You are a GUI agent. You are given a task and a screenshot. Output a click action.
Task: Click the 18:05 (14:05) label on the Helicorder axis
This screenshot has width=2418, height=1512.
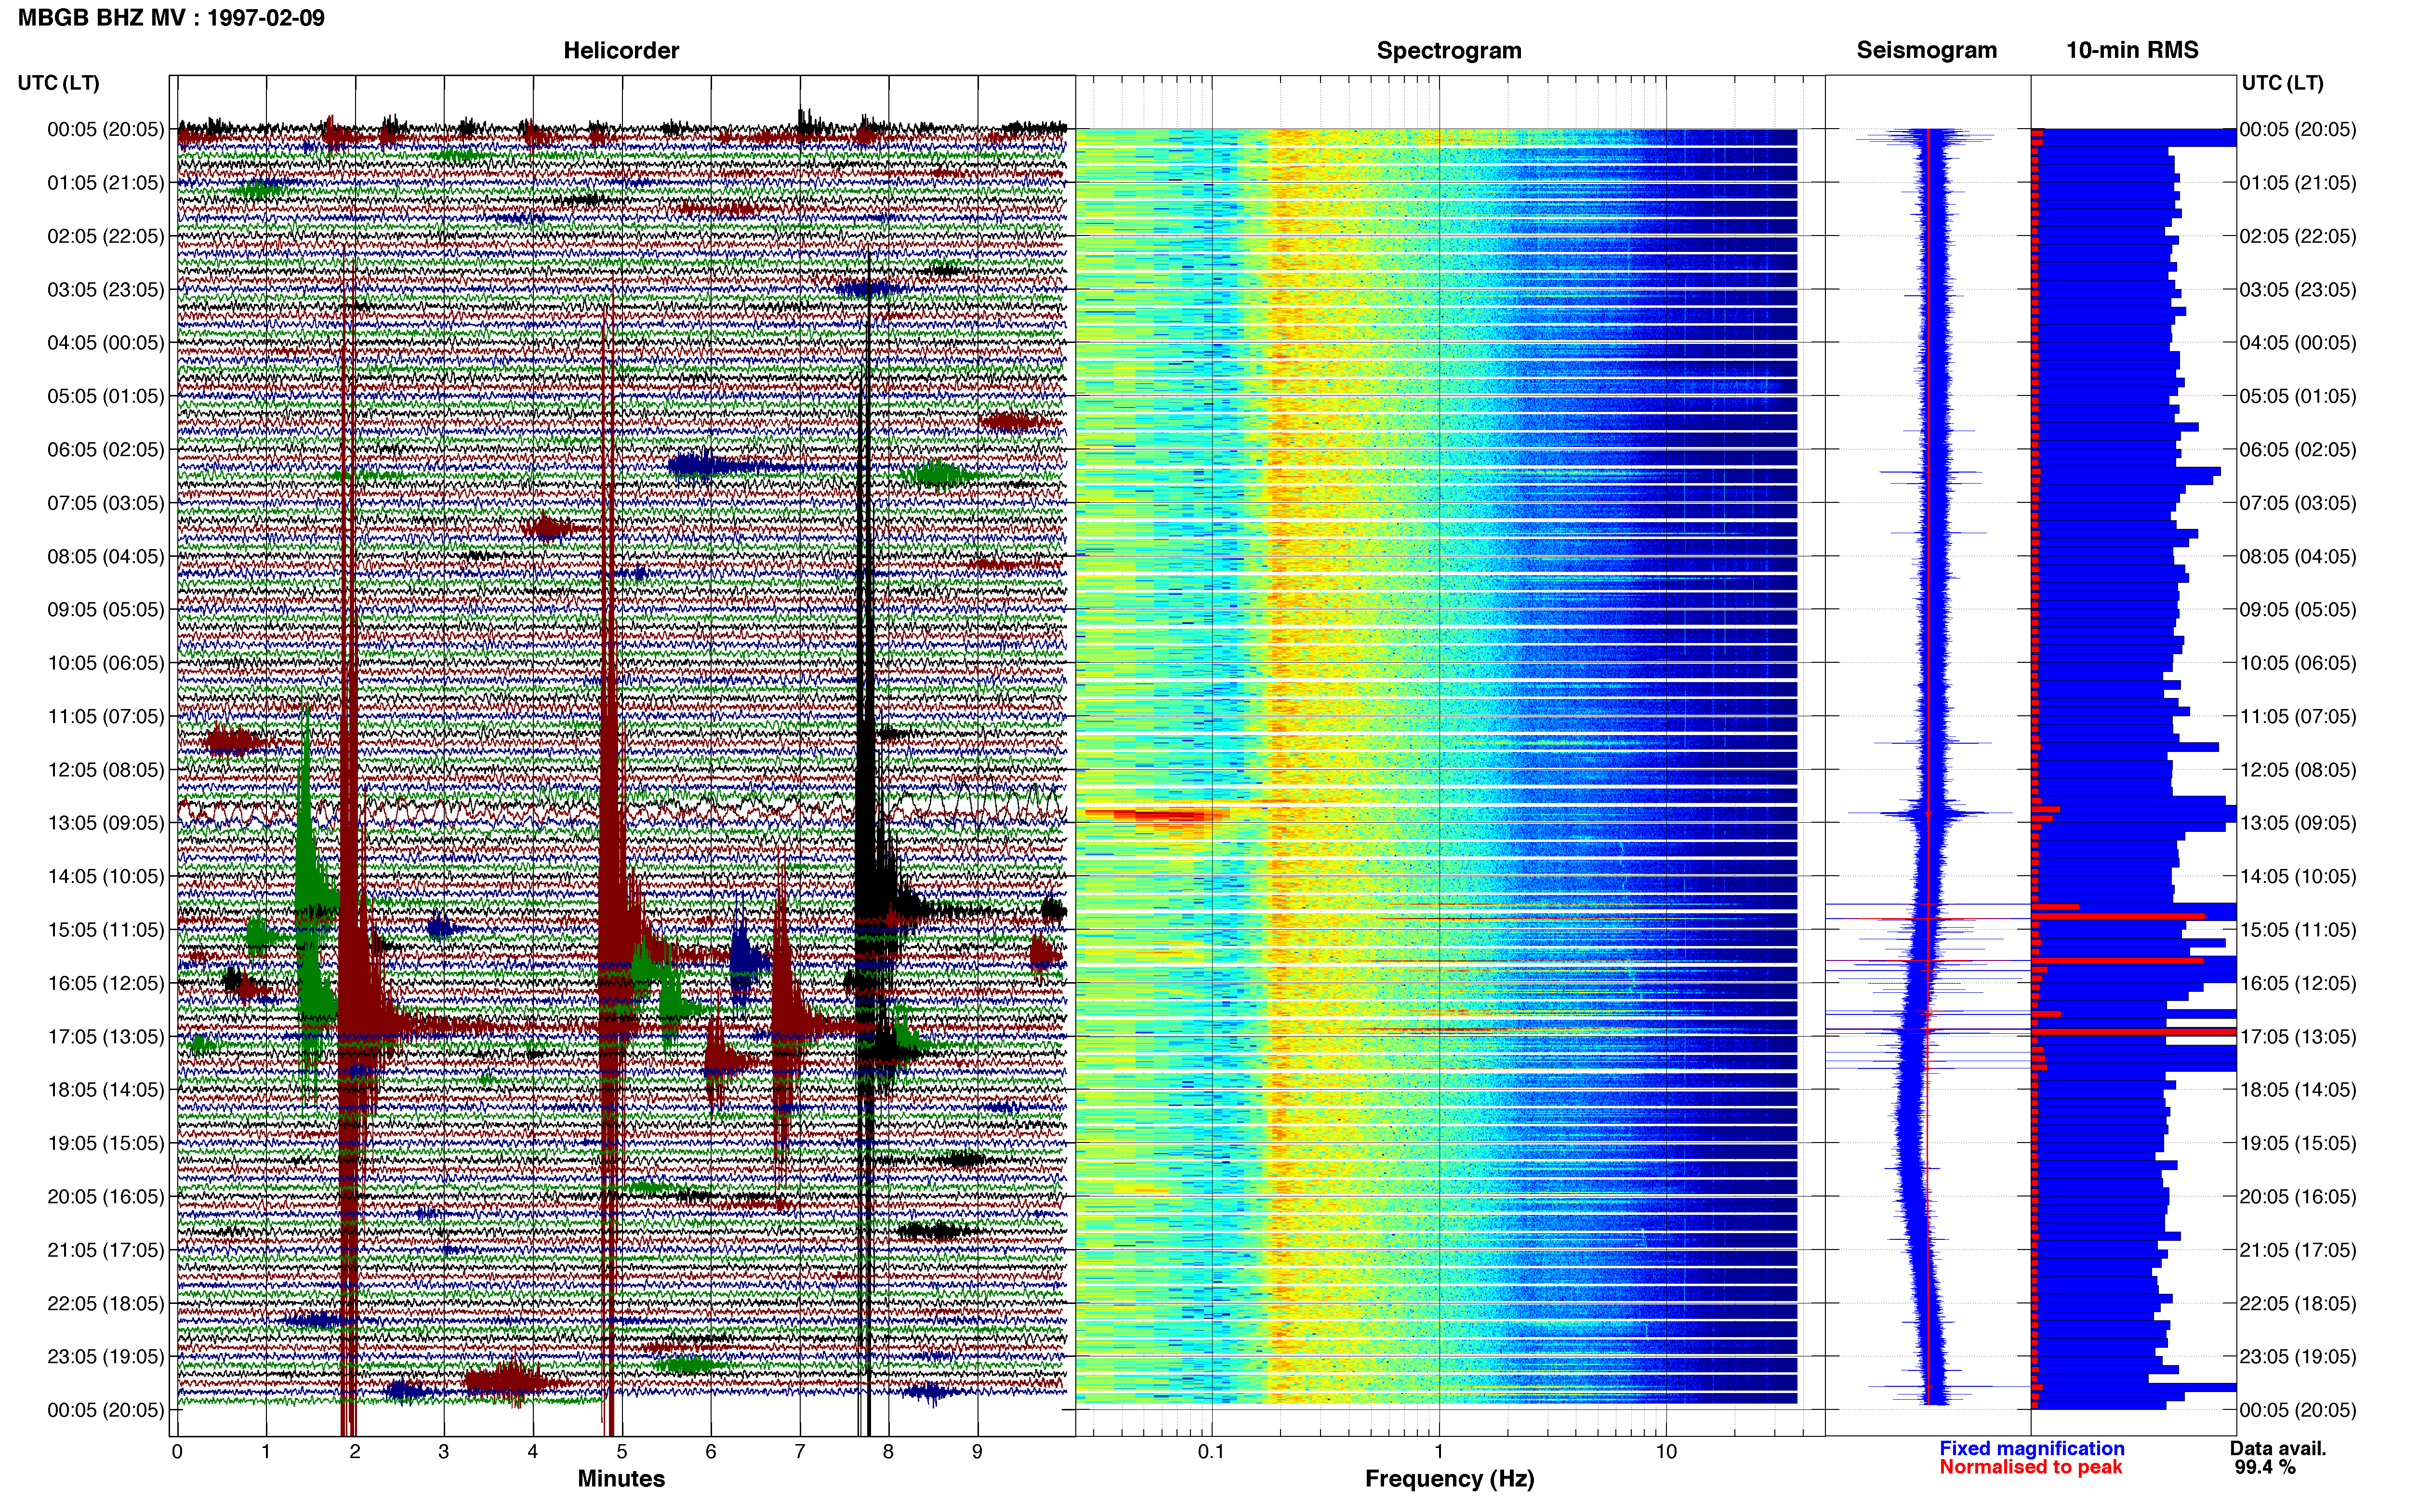(105, 1090)
